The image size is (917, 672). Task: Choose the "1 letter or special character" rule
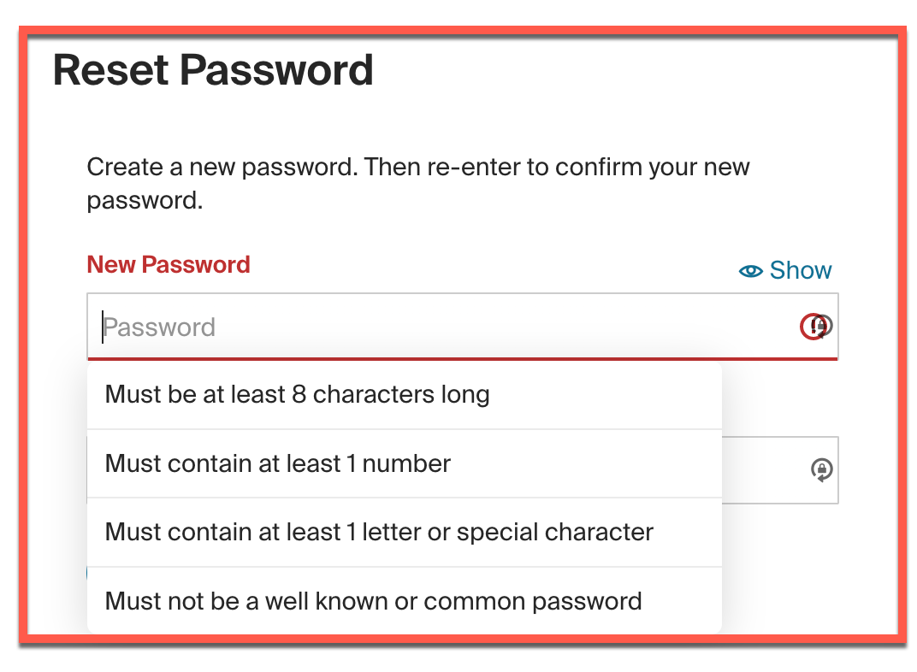point(378,532)
